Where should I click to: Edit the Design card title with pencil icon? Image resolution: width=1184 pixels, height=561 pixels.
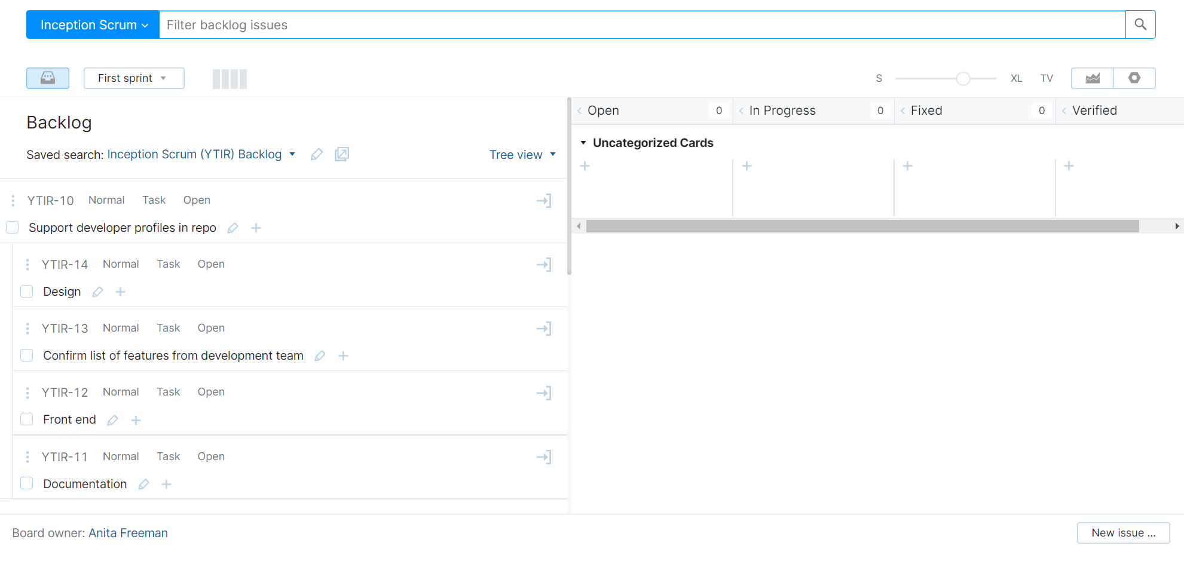click(97, 292)
